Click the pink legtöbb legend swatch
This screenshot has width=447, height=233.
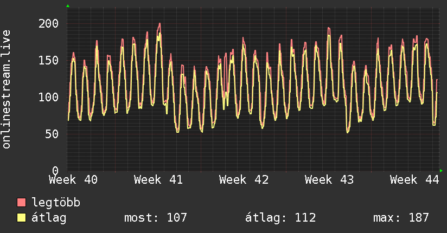click(x=21, y=202)
